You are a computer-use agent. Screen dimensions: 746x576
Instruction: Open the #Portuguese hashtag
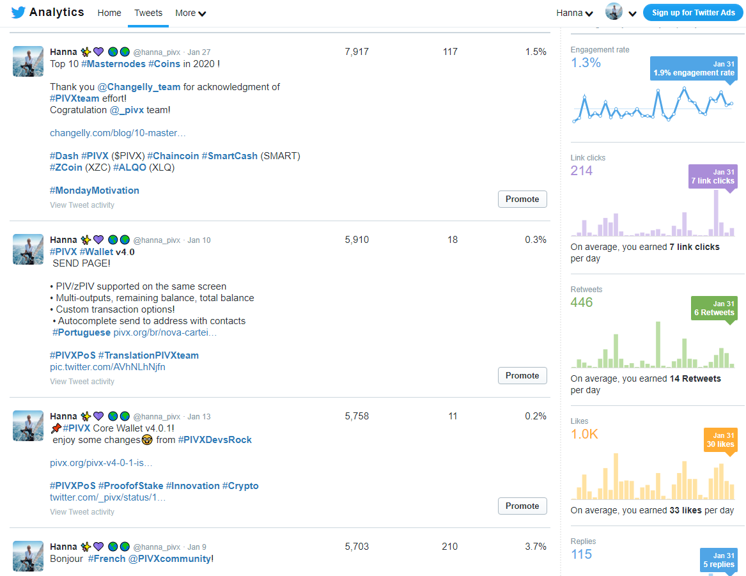pyautogui.click(x=81, y=332)
